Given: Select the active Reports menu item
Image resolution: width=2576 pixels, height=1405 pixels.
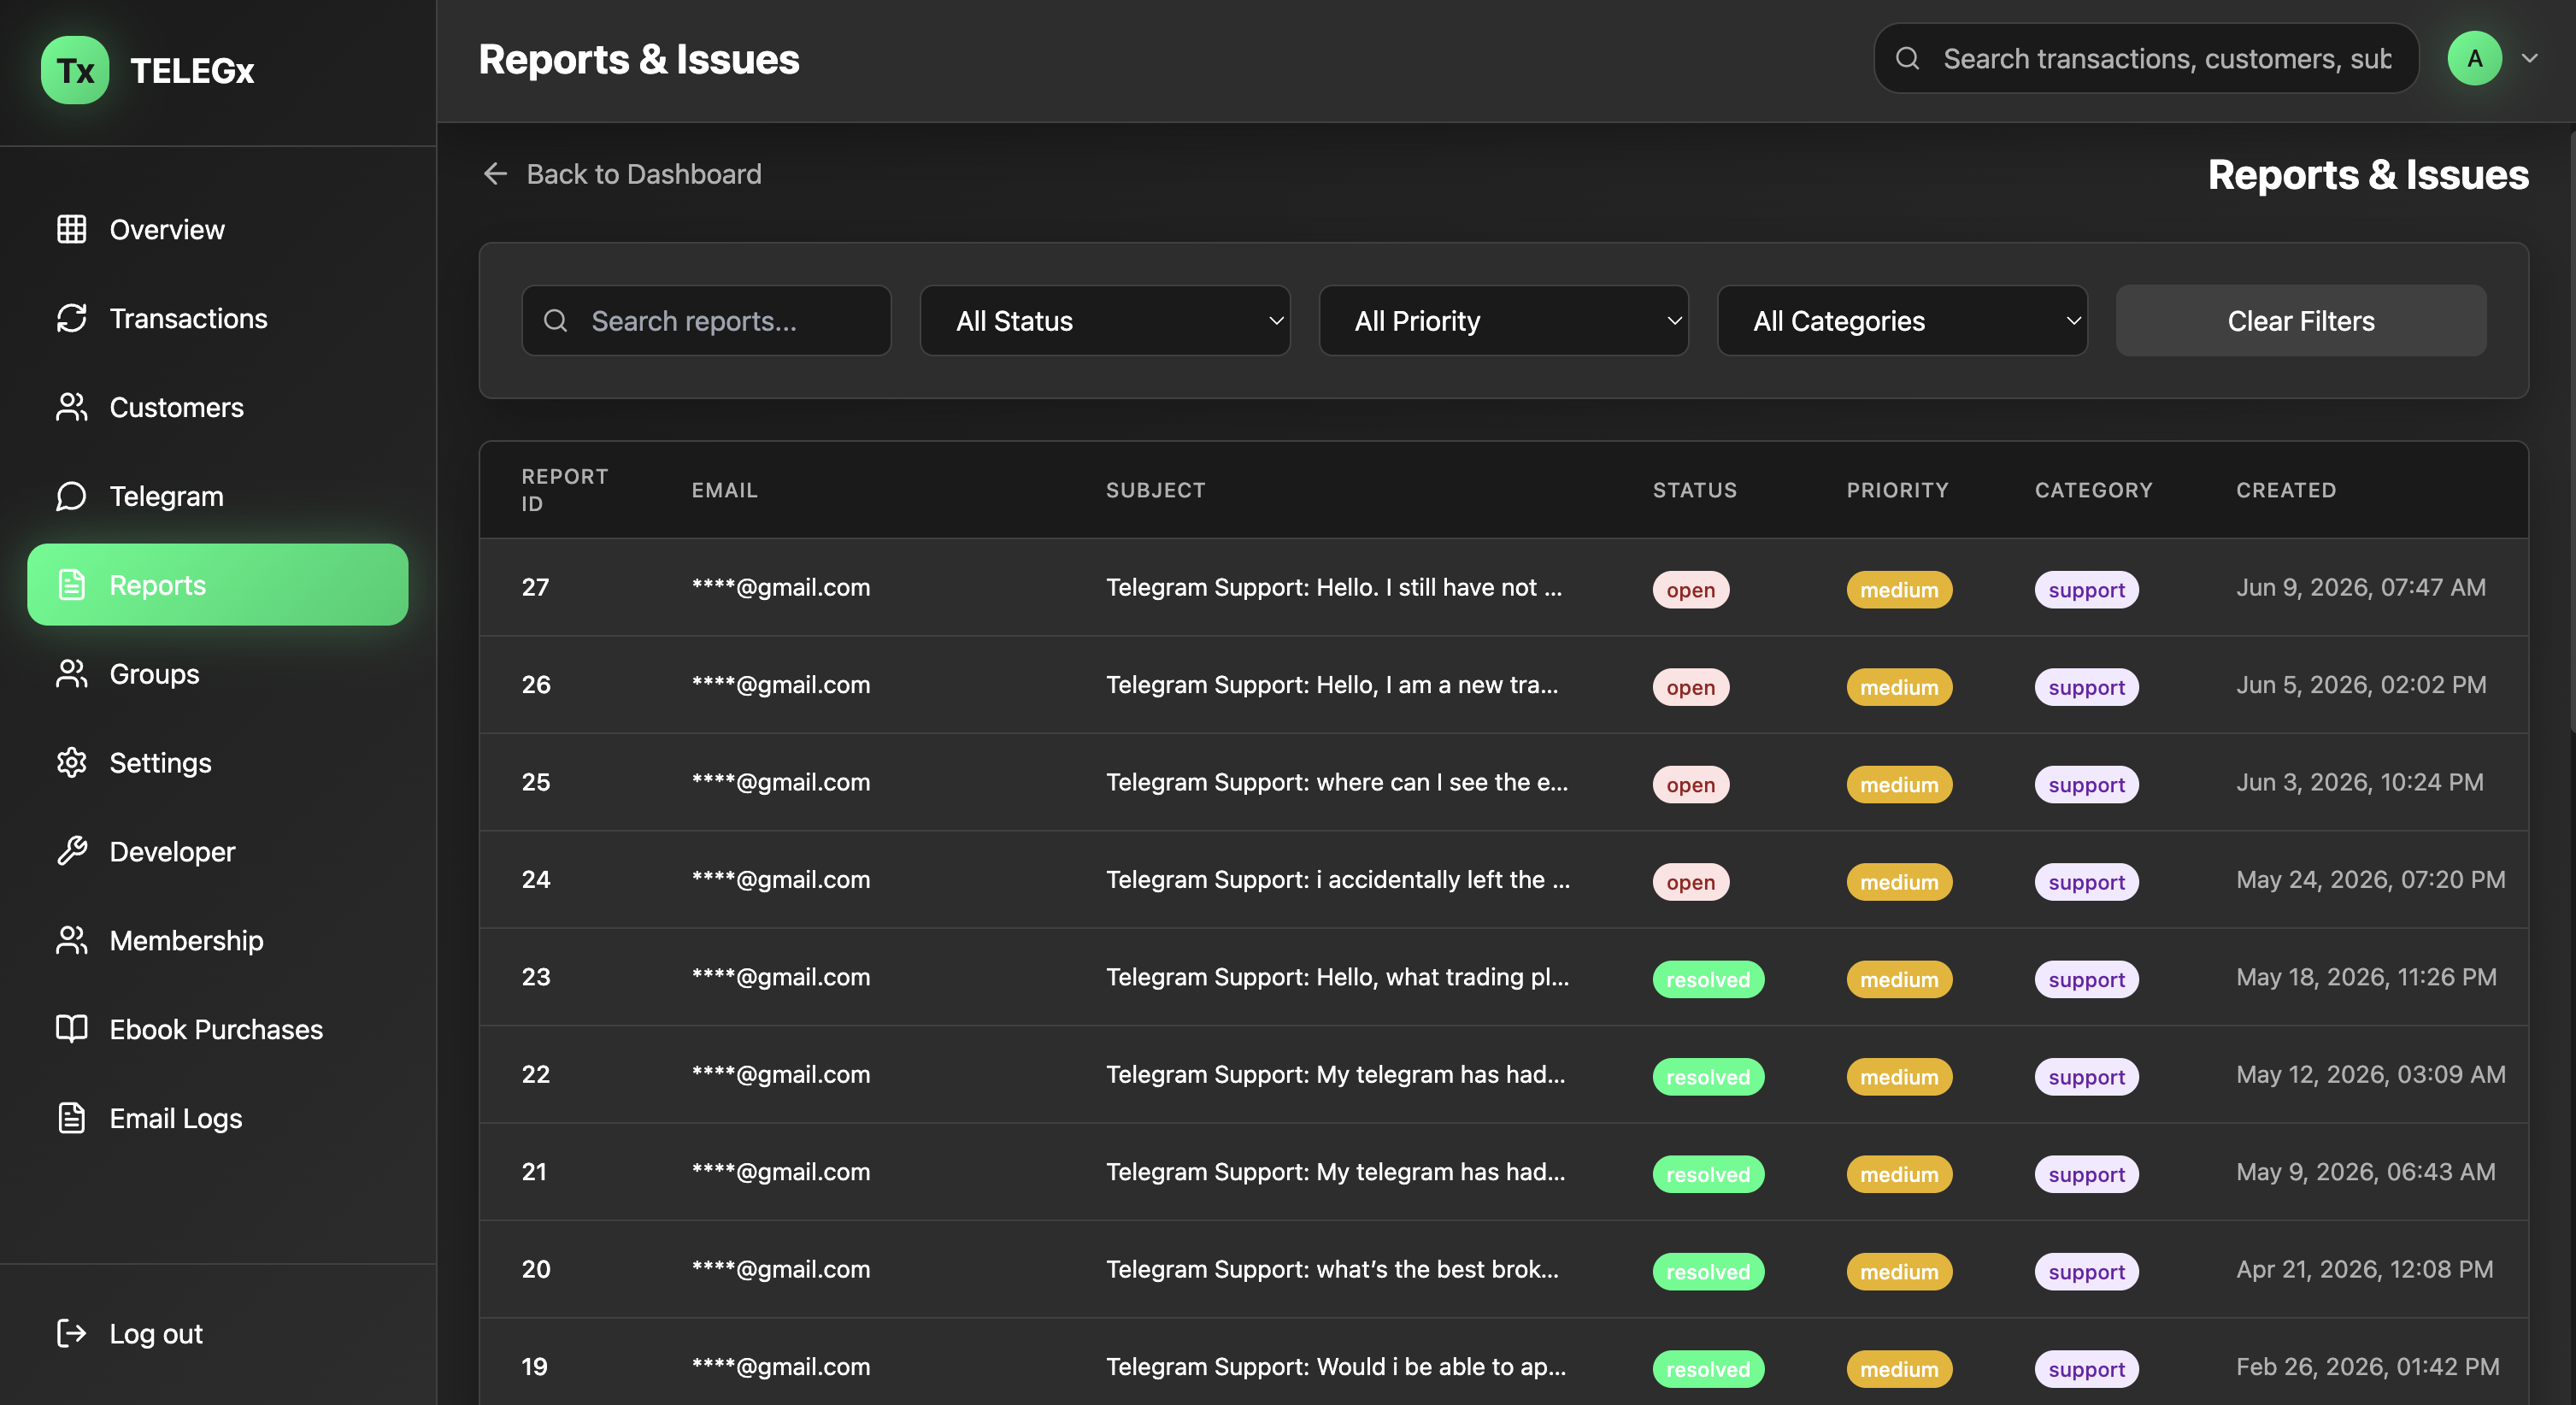Looking at the screenshot, I should point(218,585).
